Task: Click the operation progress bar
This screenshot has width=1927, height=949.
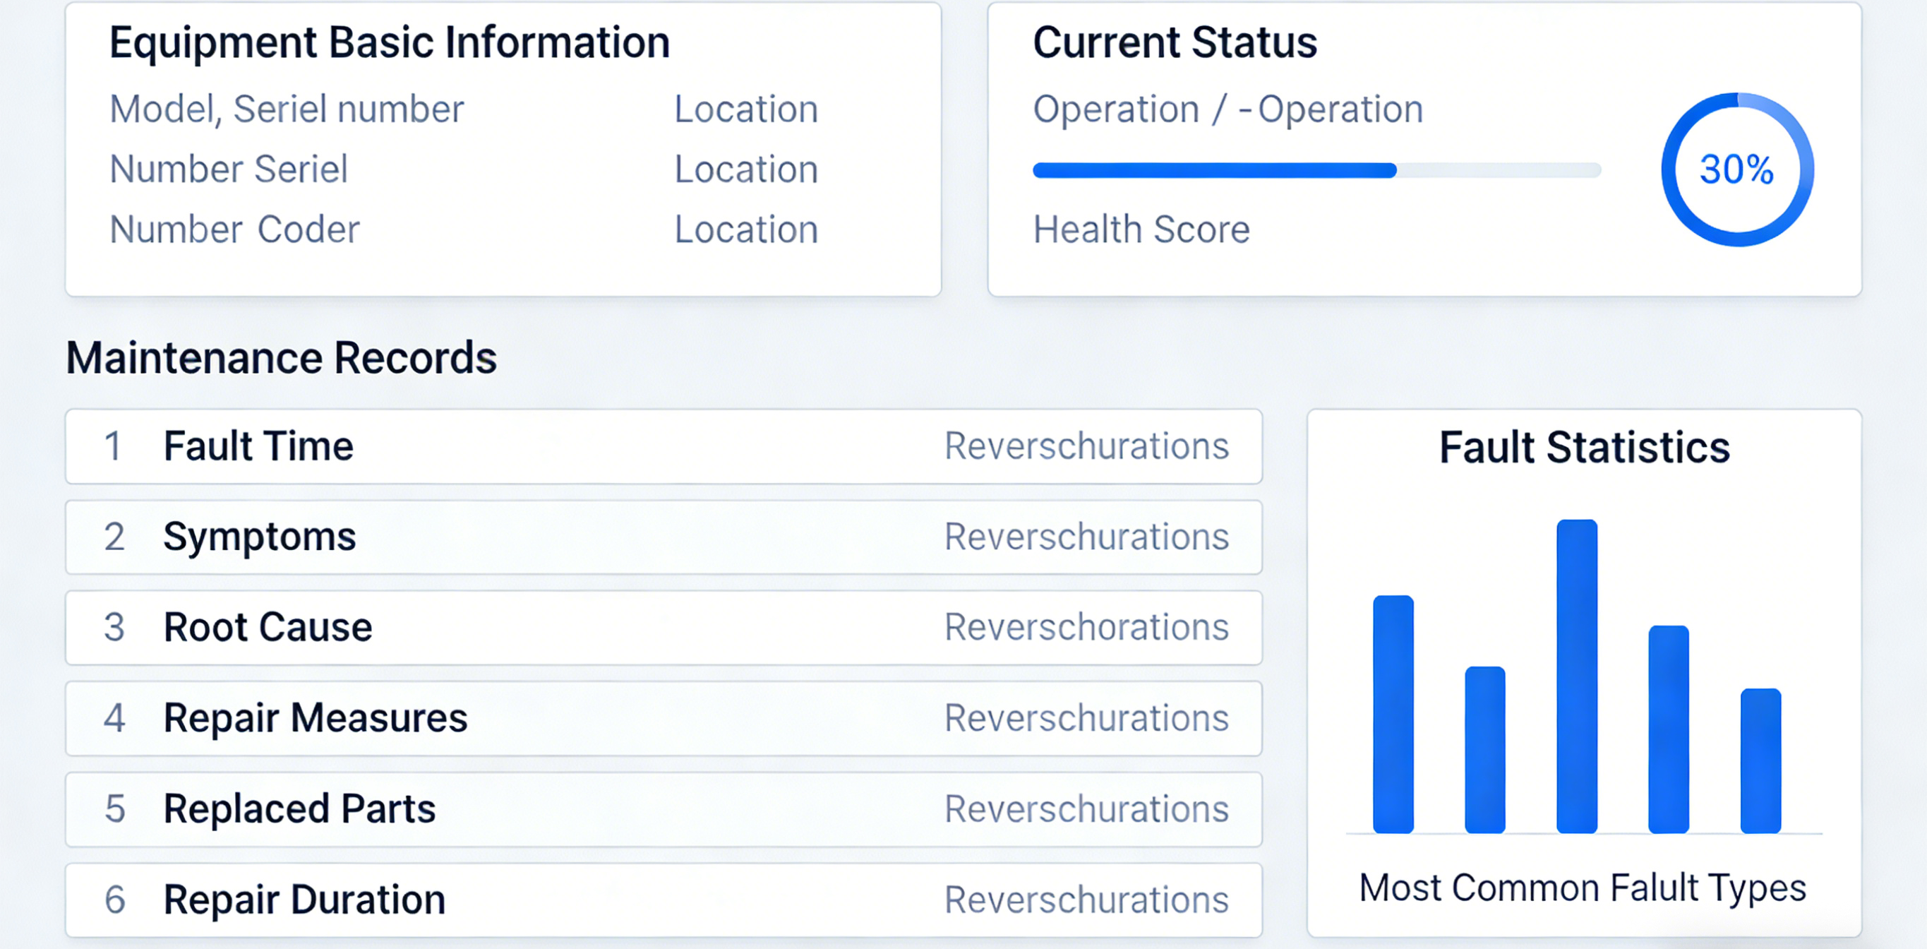Action: click(x=1316, y=171)
